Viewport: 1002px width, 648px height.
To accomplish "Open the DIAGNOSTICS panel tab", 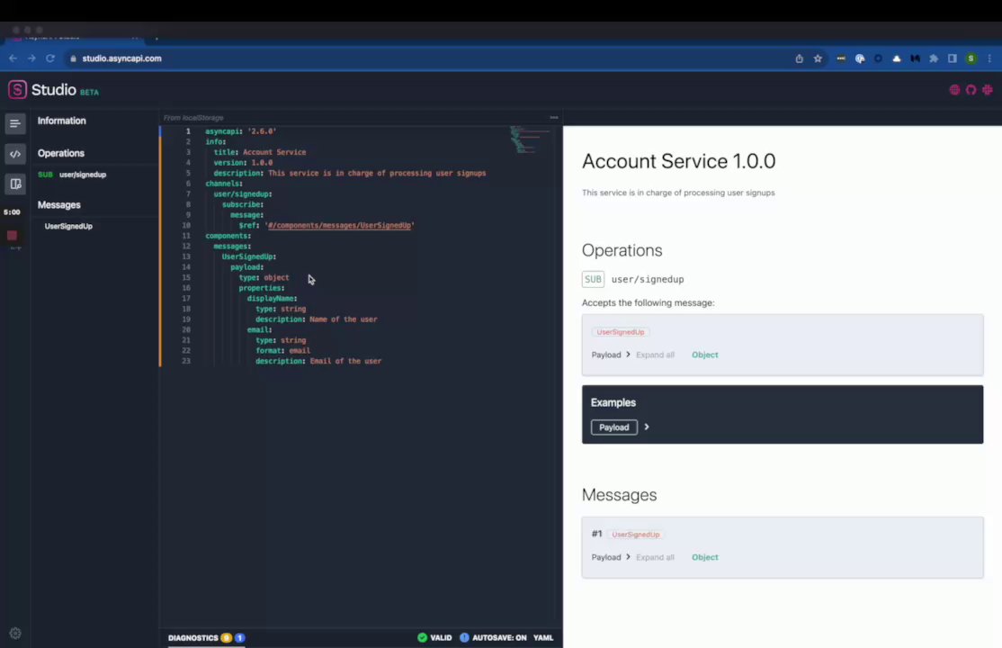I will coord(193,638).
